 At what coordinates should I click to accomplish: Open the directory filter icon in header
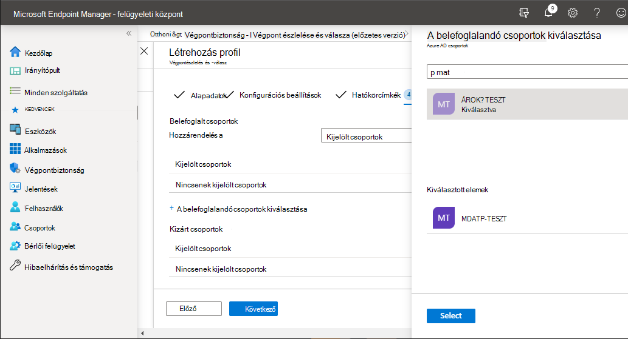[x=524, y=13]
